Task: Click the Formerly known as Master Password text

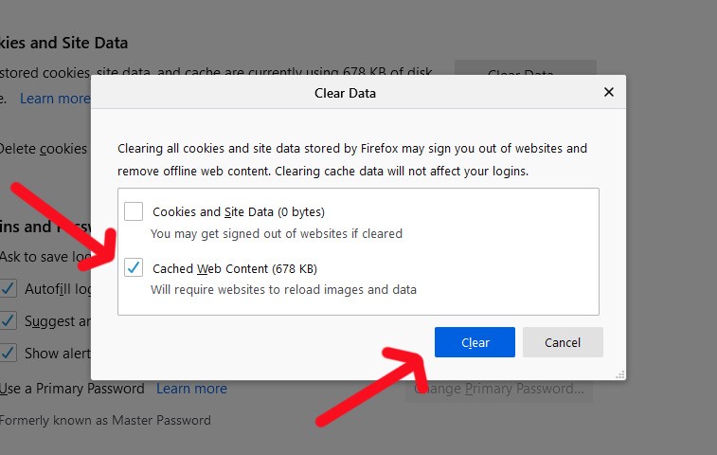Action: [105, 420]
